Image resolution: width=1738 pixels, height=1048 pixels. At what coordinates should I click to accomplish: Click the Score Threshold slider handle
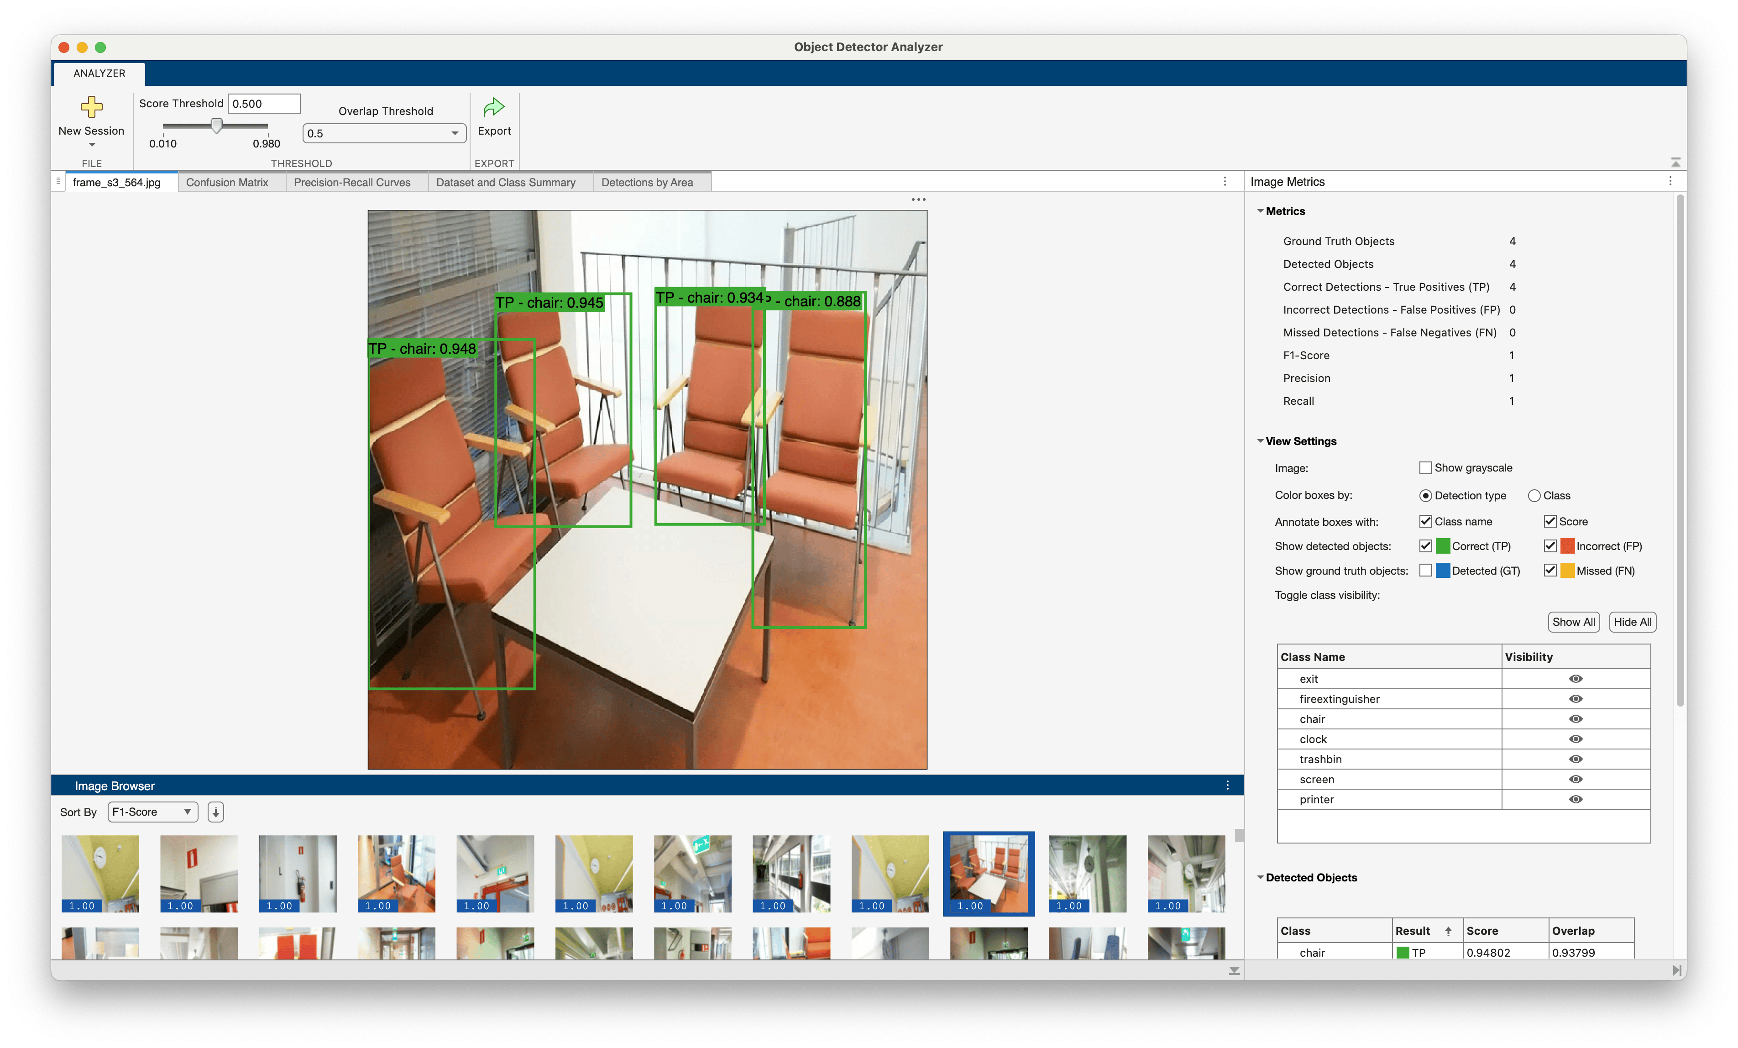[x=217, y=126]
